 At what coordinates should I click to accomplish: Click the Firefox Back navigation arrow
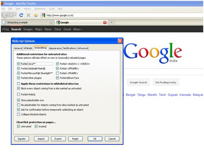pos(5,15)
